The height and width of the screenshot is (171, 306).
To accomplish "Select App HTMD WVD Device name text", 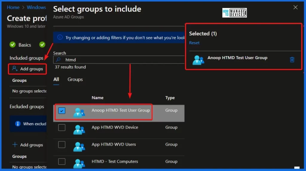I will (115, 127).
